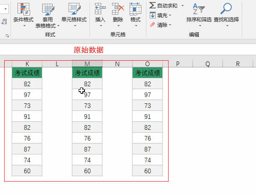The image size is (256, 195).
Task: Open Conditional Formatting (条件格式) icon
Action: click(23, 9)
